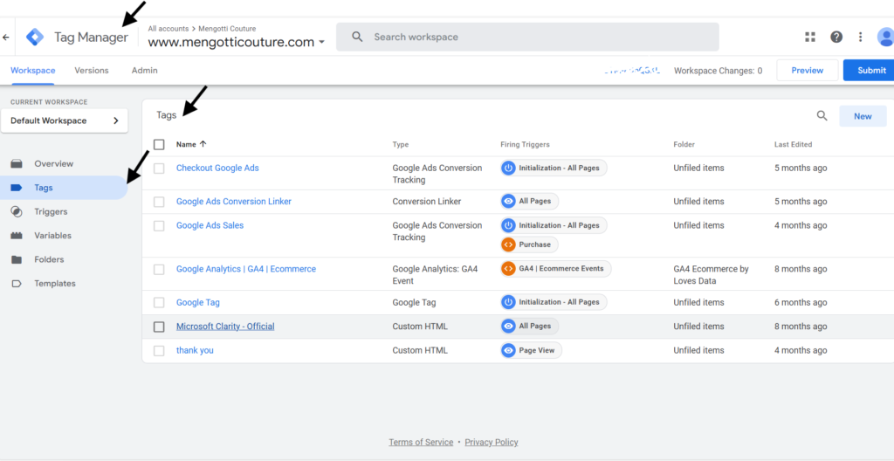Click the Mengotti Couture breadcrumb
894x461 pixels.
[x=227, y=29]
